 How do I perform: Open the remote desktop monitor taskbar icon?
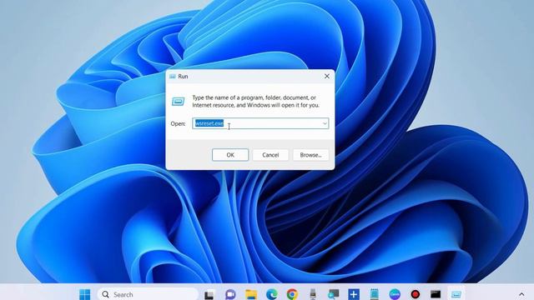pyautogui.click(x=333, y=294)
